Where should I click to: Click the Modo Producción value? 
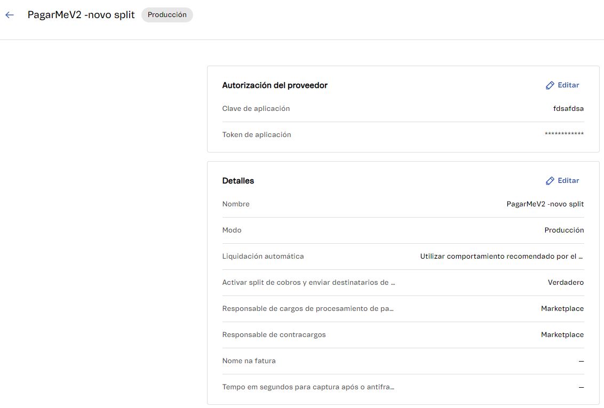tap(564, 230)
